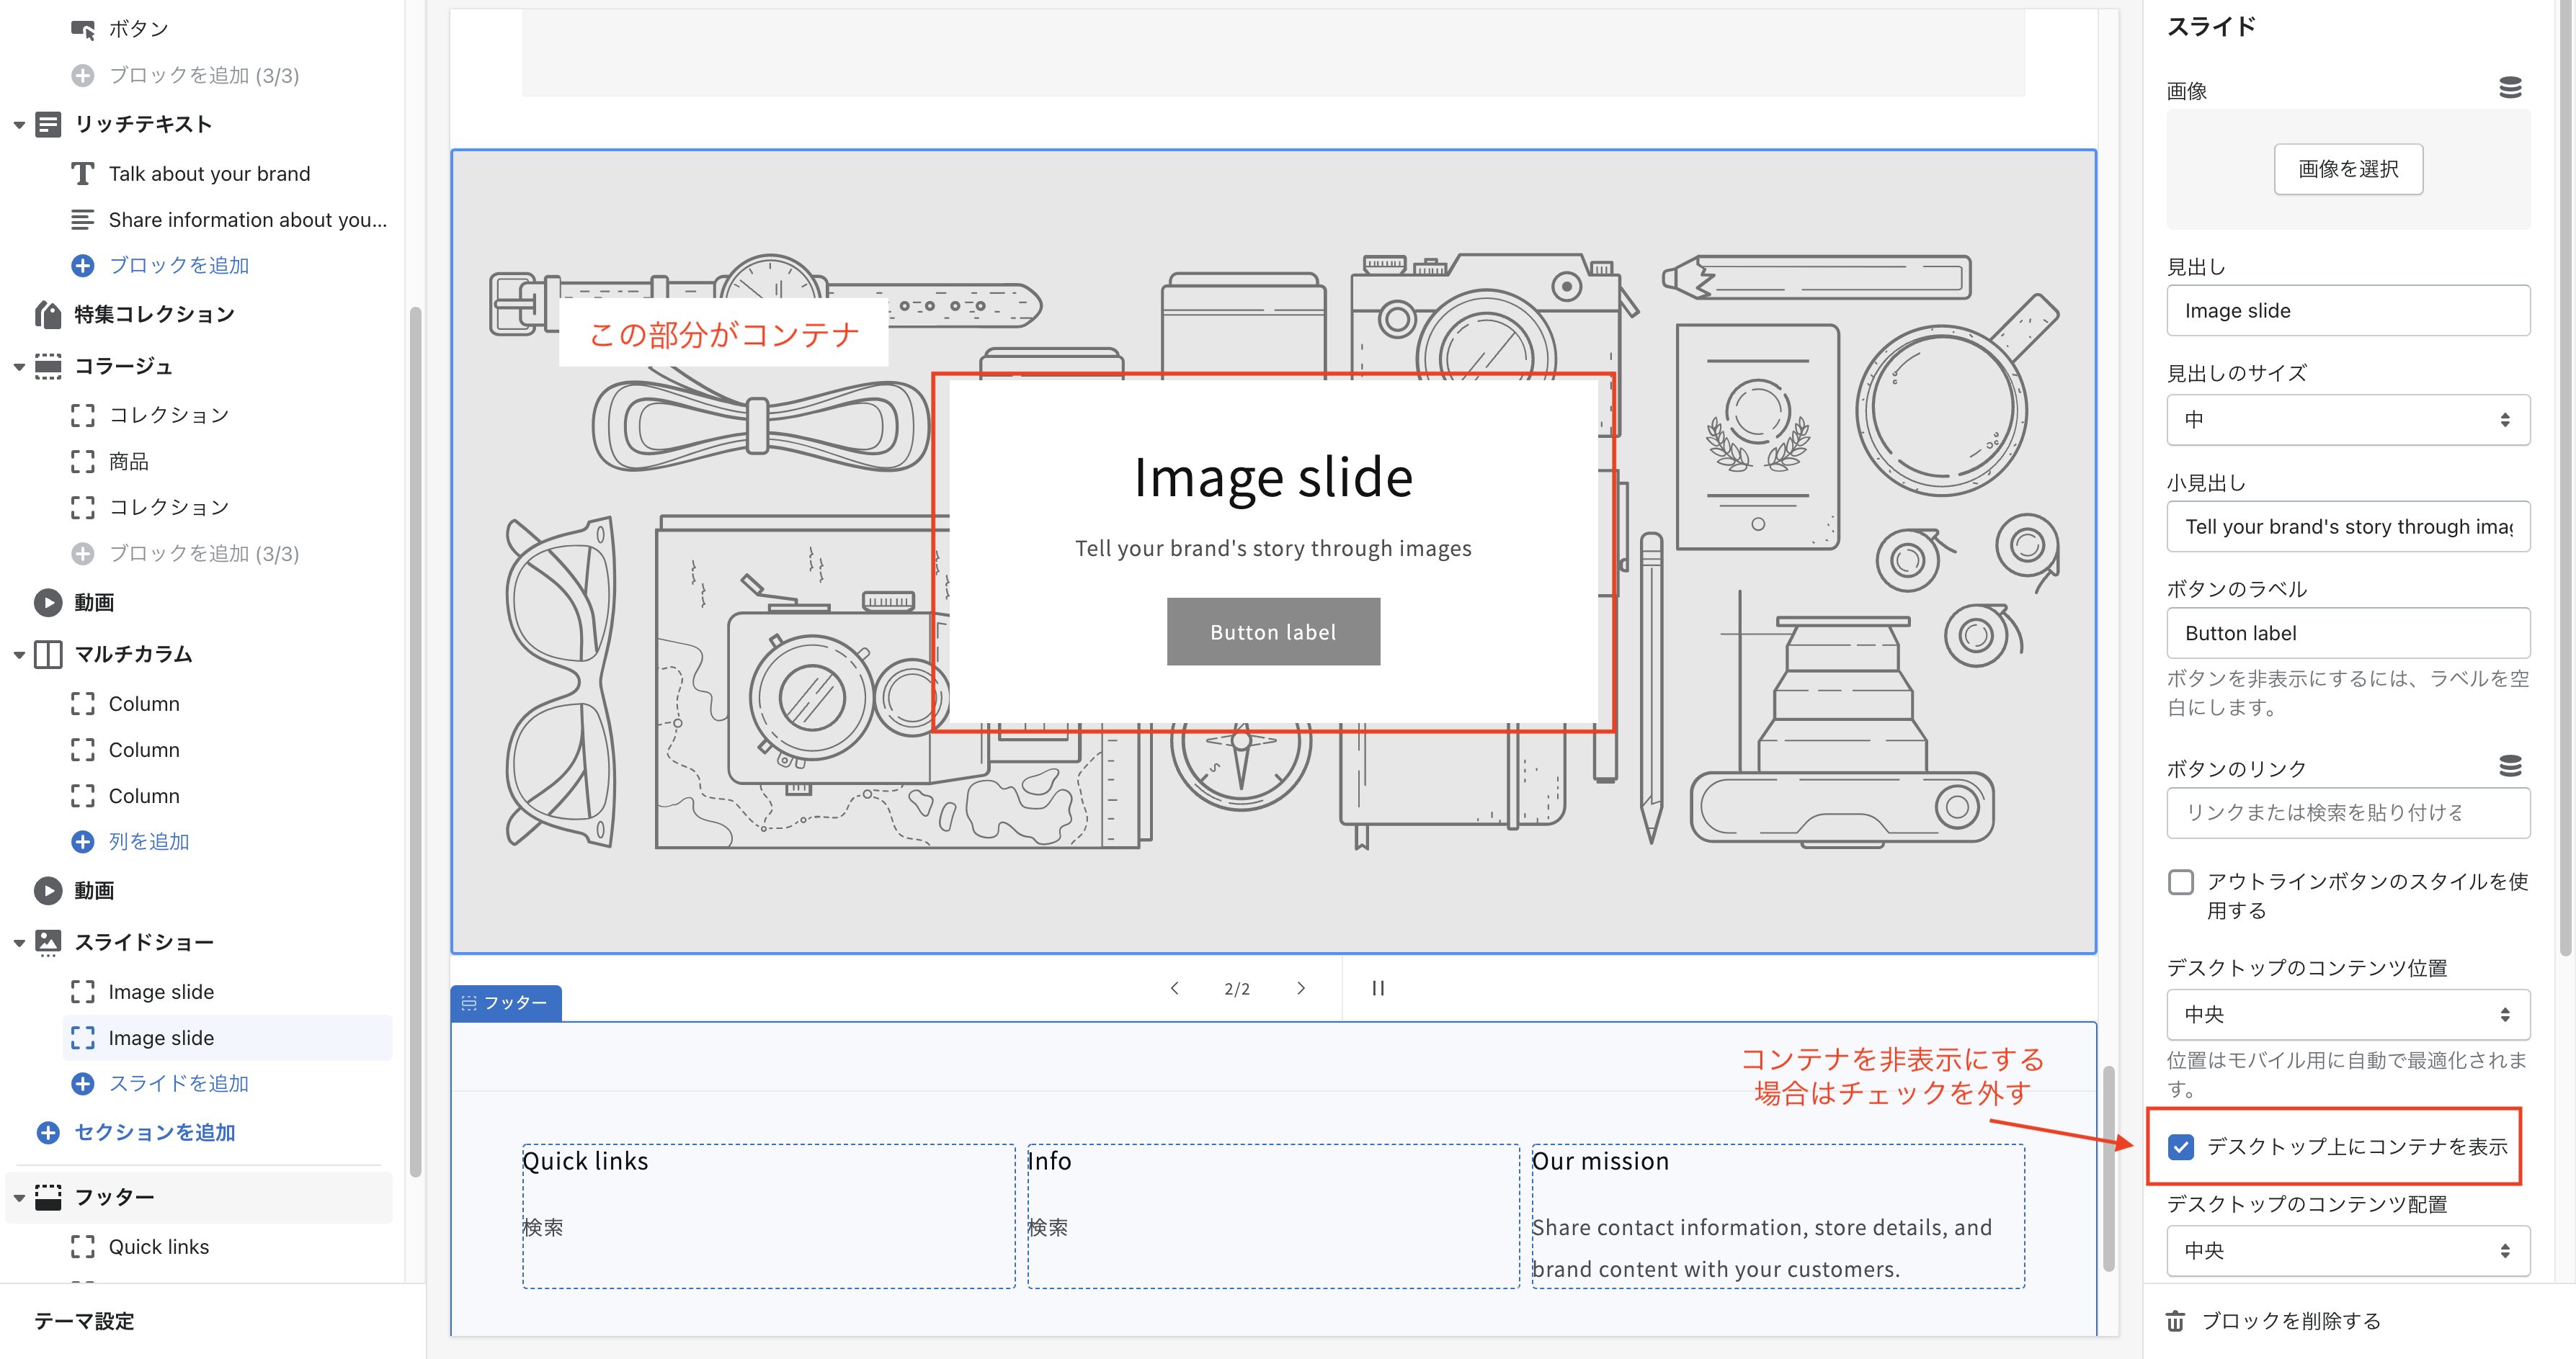Click the 動画 section icon
The width and height of the screenshot is (2576, 1359).
(48, 601)
